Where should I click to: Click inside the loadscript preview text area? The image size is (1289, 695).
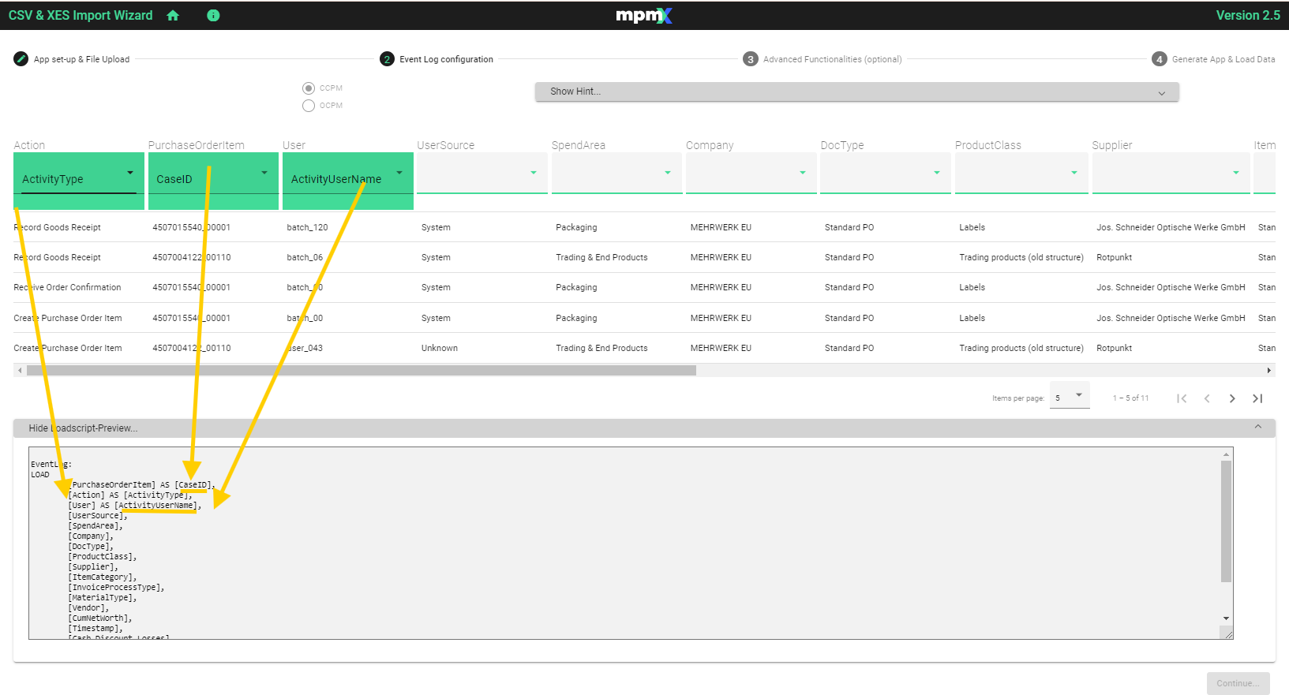coord(624,544)
